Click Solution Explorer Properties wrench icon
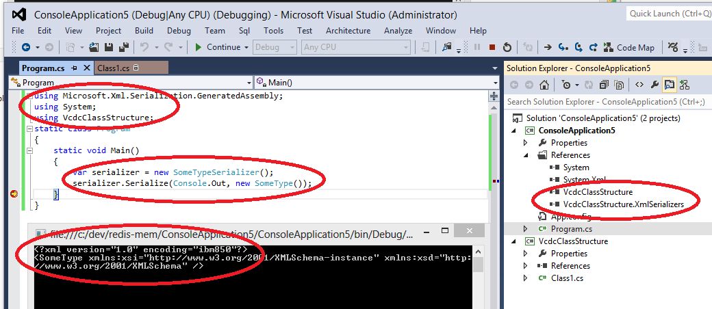The width and height of the screenshot is (712, 309). pyautogui.click(x=654, y=85)
